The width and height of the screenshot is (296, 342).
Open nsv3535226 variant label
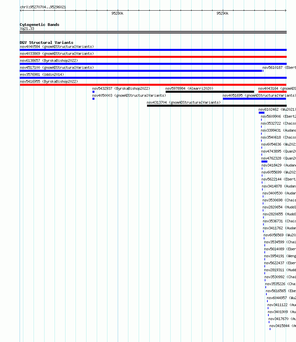[x=280, y=284]
